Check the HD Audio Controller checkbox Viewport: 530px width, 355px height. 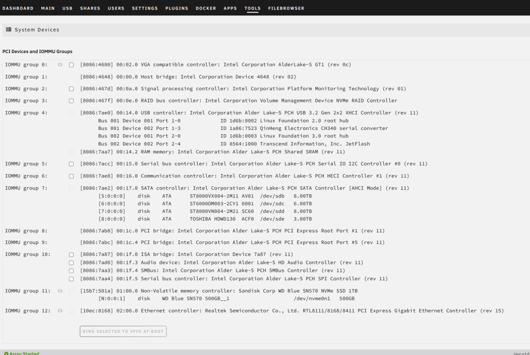[x=72, y=263]
